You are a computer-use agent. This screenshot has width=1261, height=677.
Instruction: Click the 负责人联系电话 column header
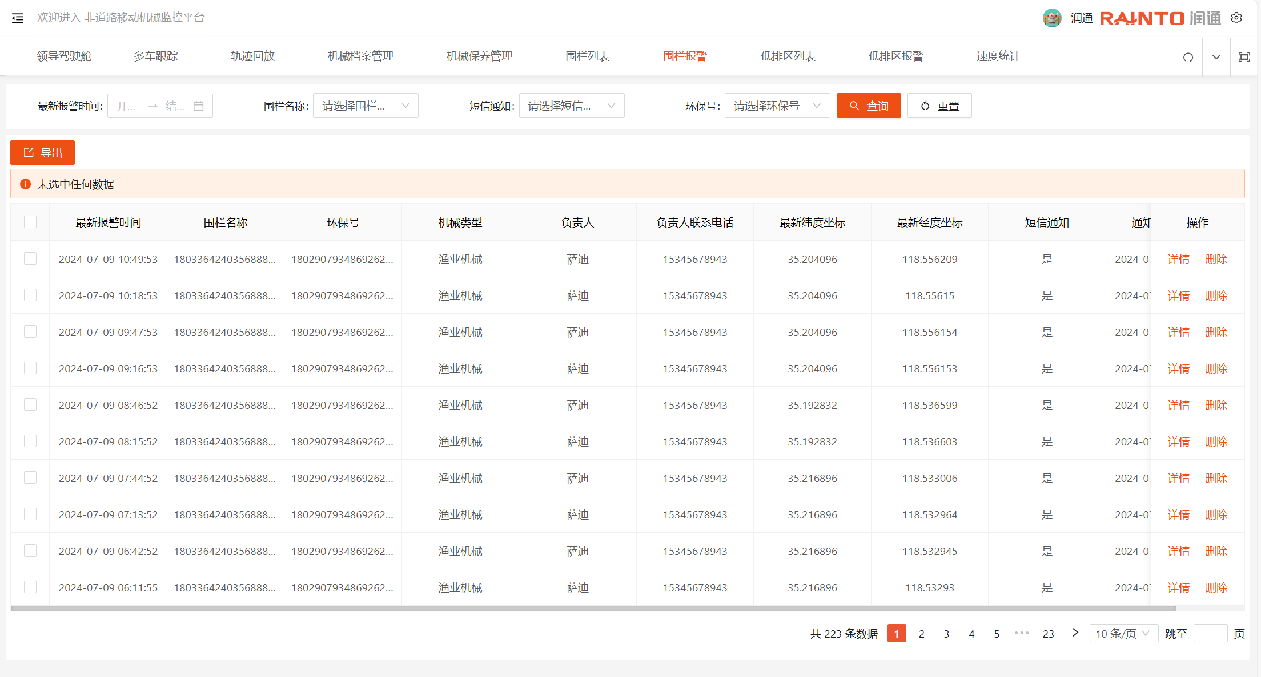[694, 222]
